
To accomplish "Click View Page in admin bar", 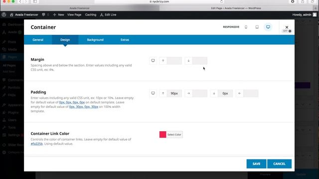I will tap(74, 14).
